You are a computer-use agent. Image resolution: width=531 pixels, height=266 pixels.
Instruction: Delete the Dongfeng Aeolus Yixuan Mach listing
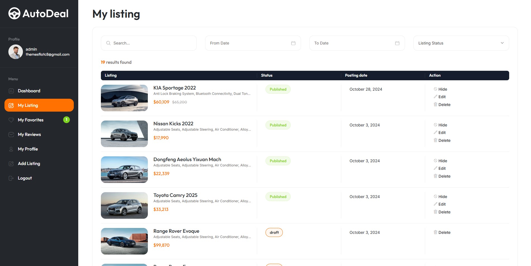click(442, 176)
